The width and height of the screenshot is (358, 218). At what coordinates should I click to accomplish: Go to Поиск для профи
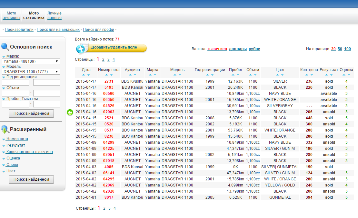click(x=98, y=30)
